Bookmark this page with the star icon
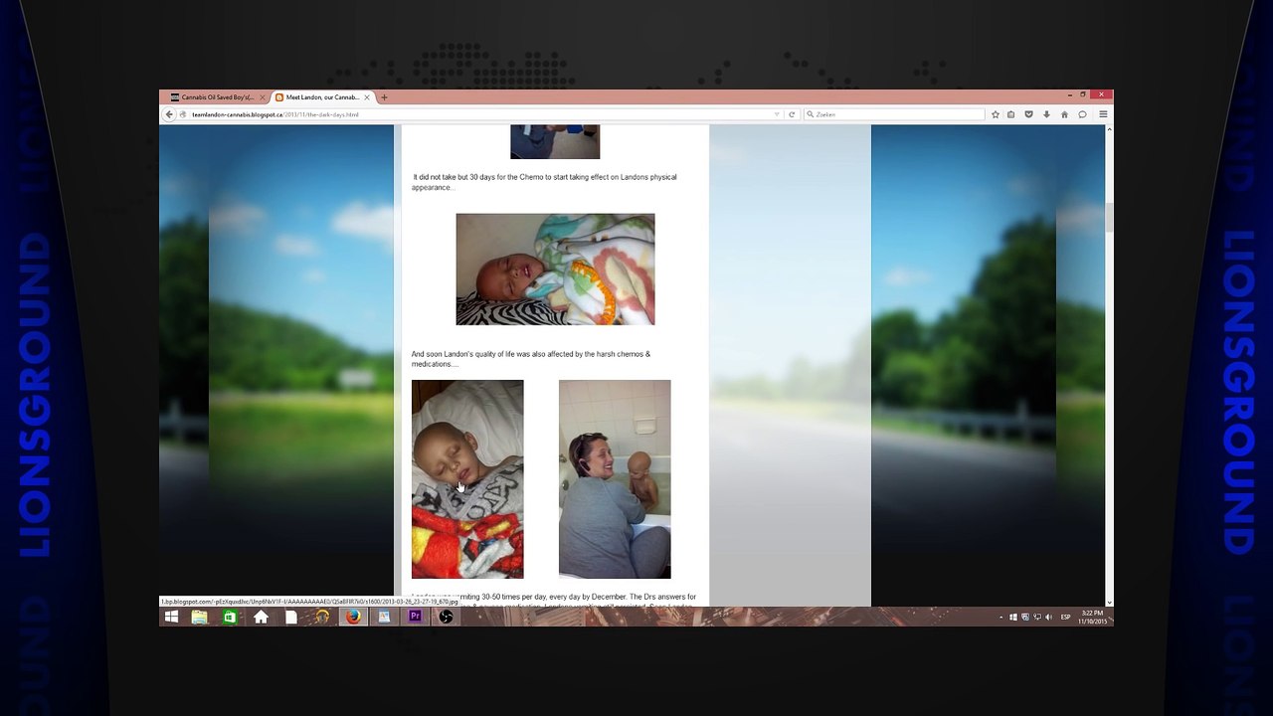 pyautogui.click(x=995, y=114)
